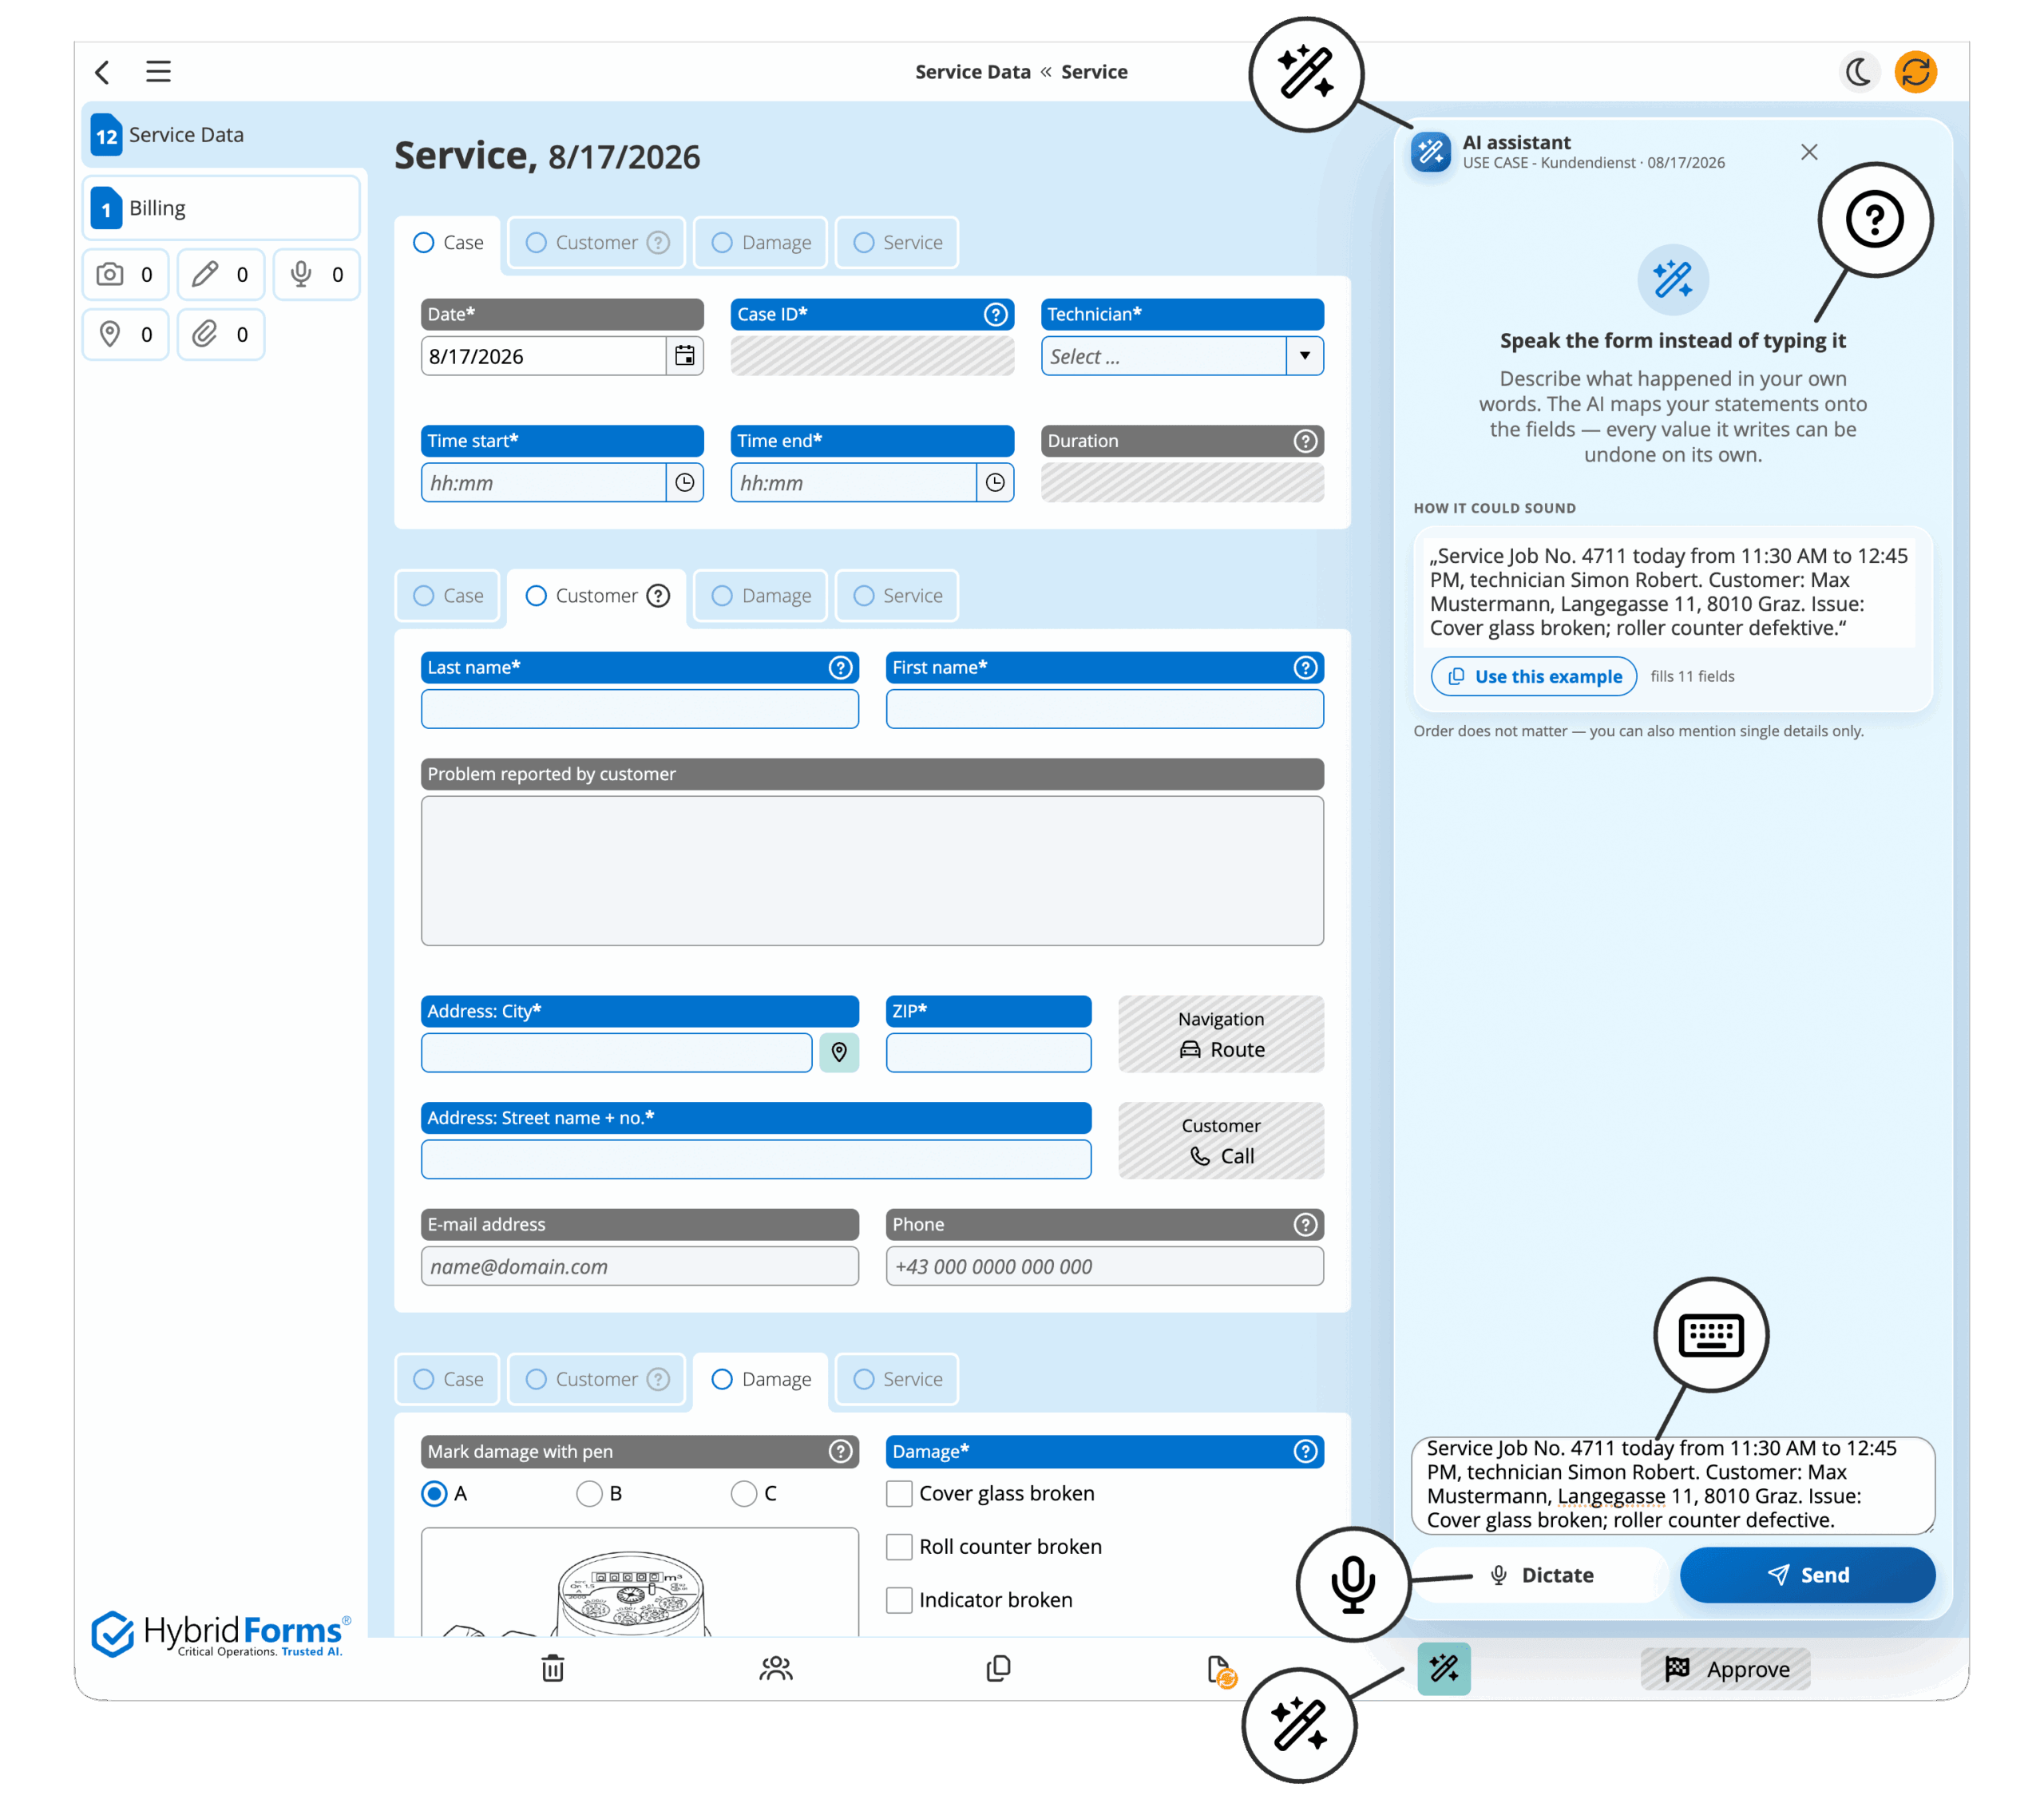The width and height of the screenshot is (2044, 1799).
Task: Select Case tab in top section
Action: (448, 243)
